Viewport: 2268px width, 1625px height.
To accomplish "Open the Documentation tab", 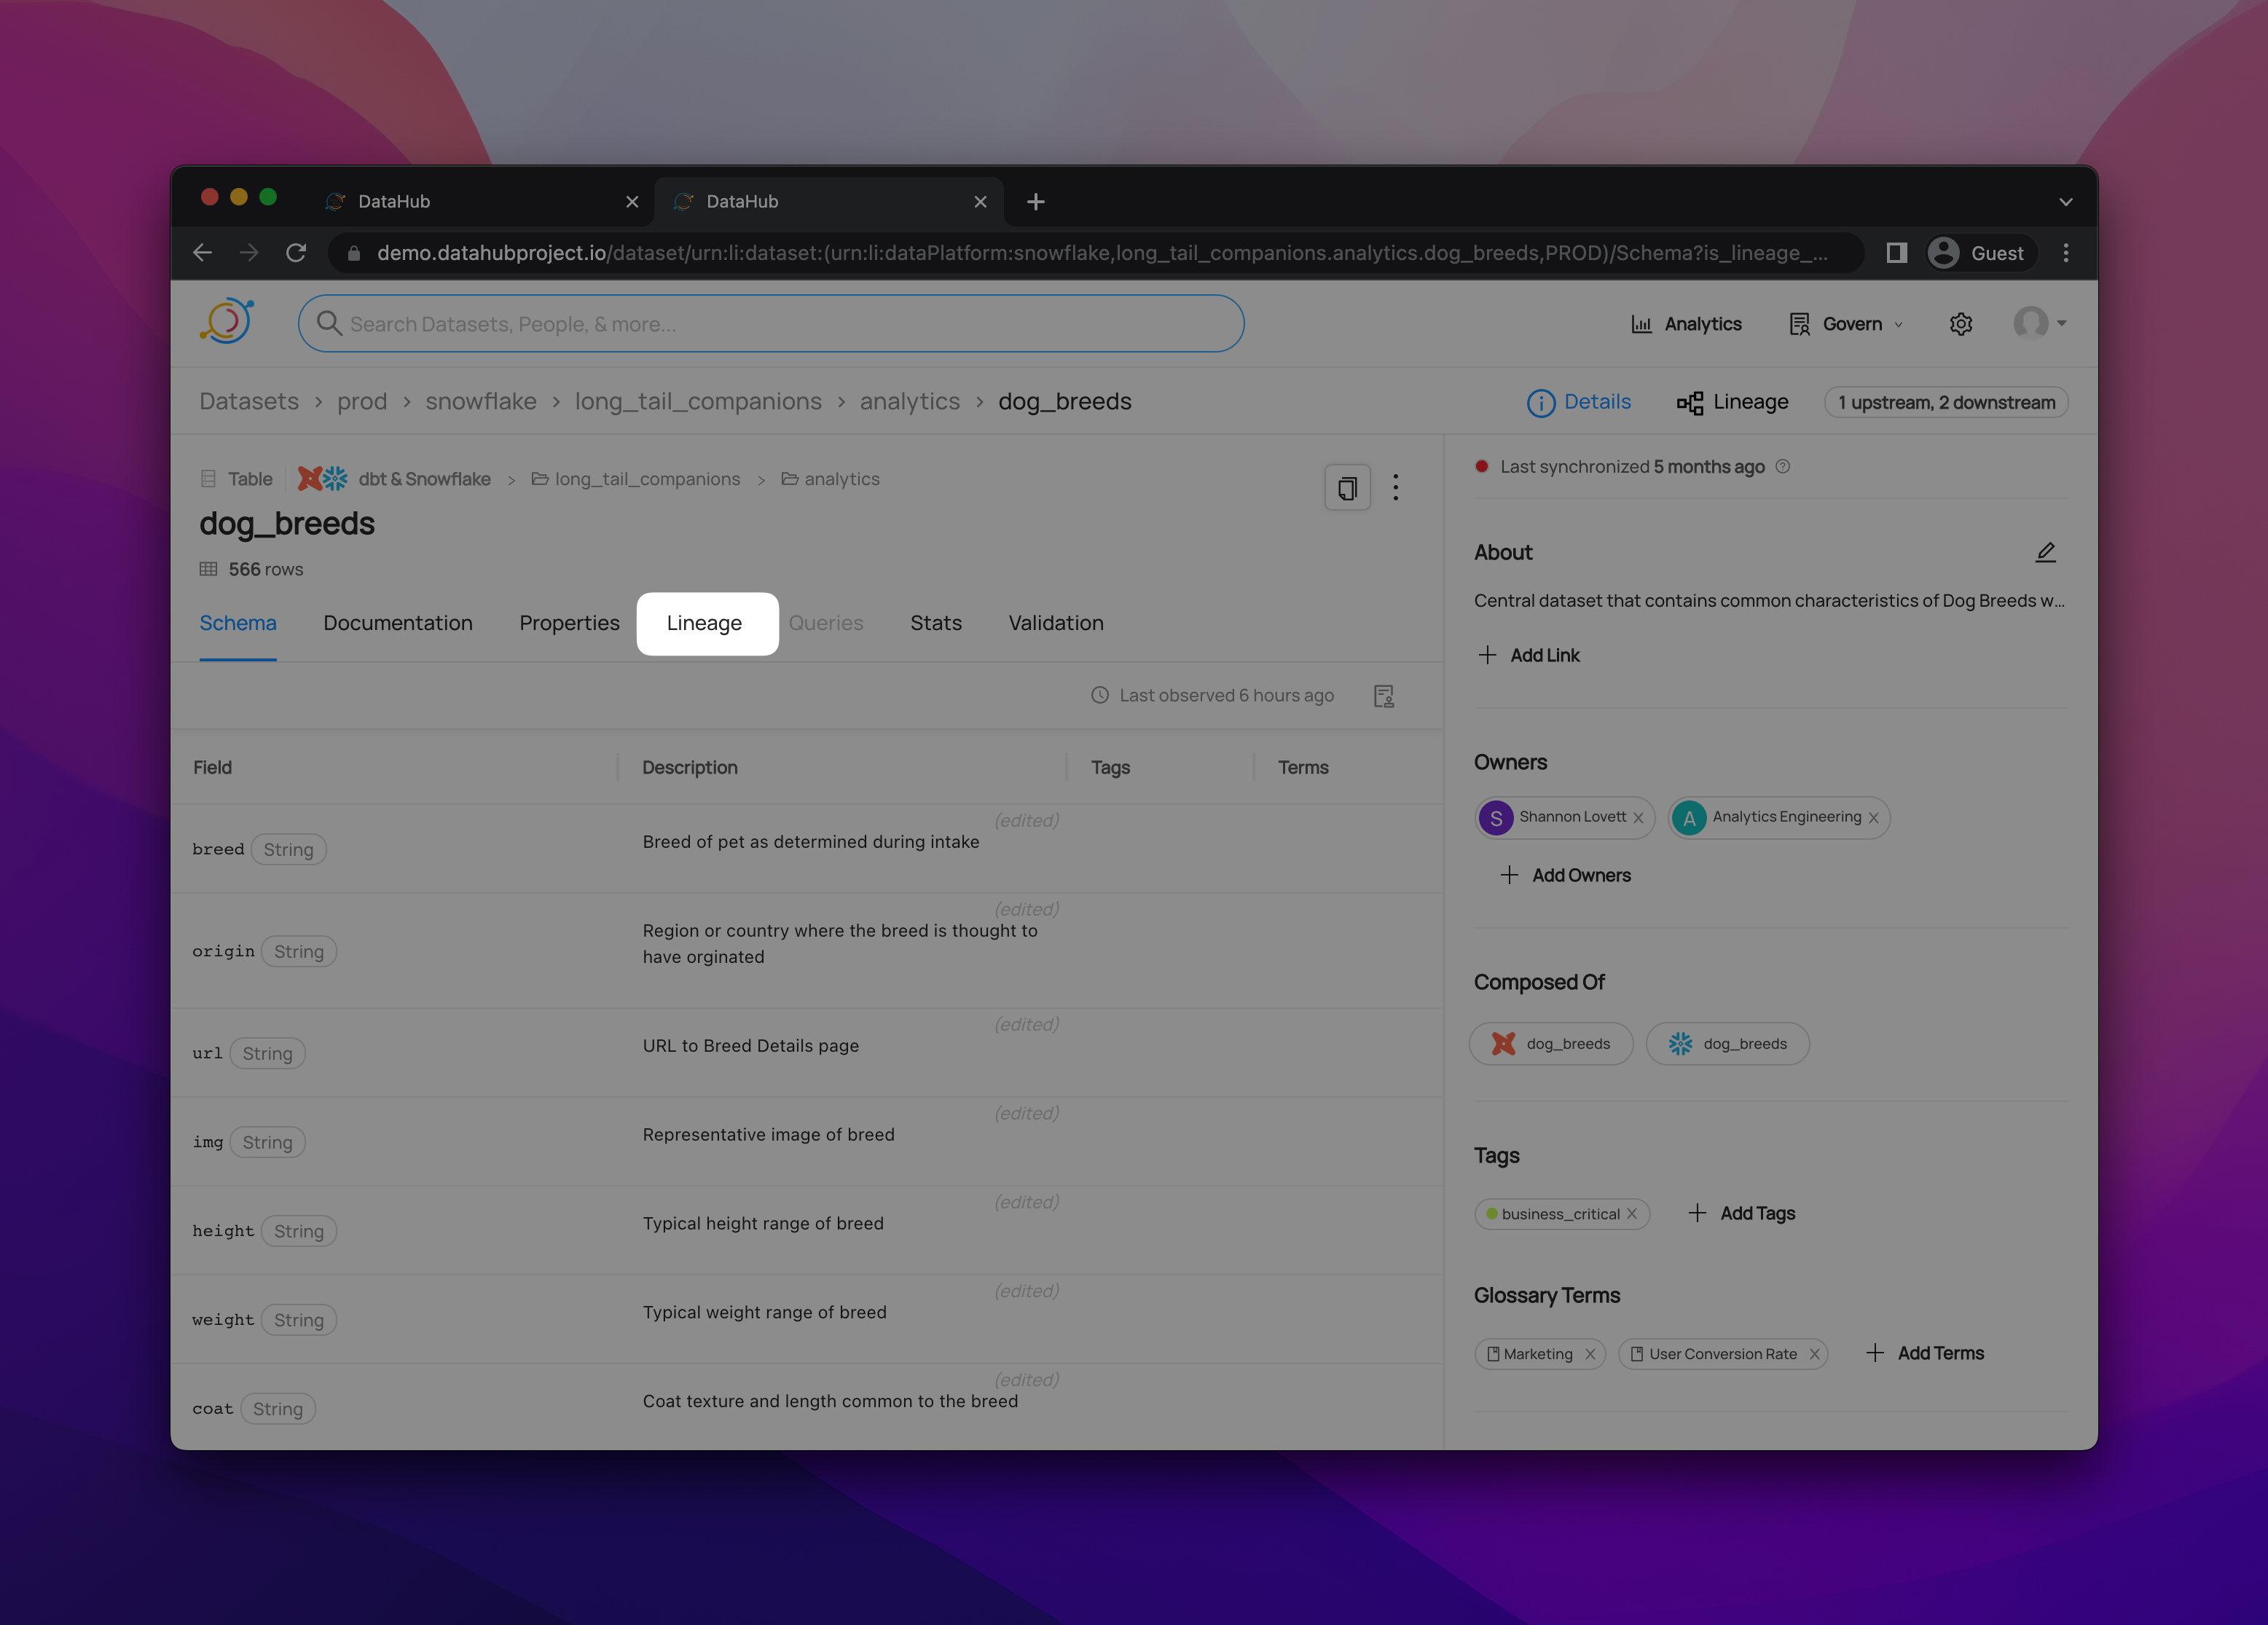I will tap(398, 623).
